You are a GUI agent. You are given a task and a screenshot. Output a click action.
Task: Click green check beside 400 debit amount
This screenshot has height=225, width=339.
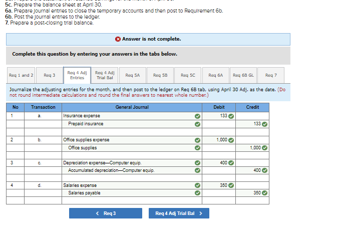coord(231,163)
